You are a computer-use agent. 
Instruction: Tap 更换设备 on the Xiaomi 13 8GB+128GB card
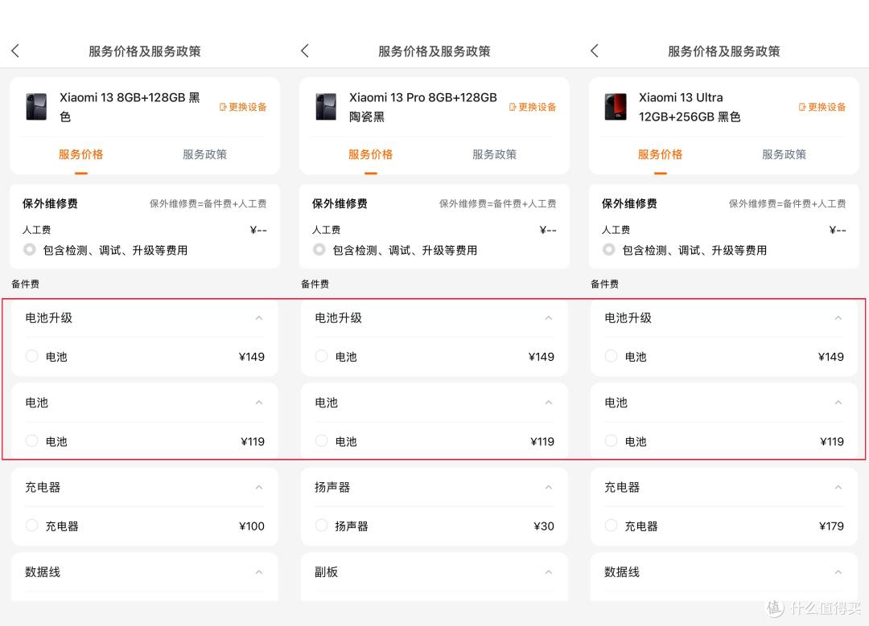tap(243, 107)
